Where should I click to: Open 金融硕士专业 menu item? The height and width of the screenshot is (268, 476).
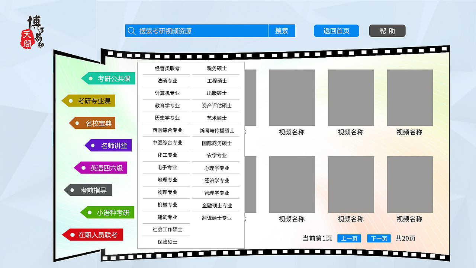tap(217, 205)
